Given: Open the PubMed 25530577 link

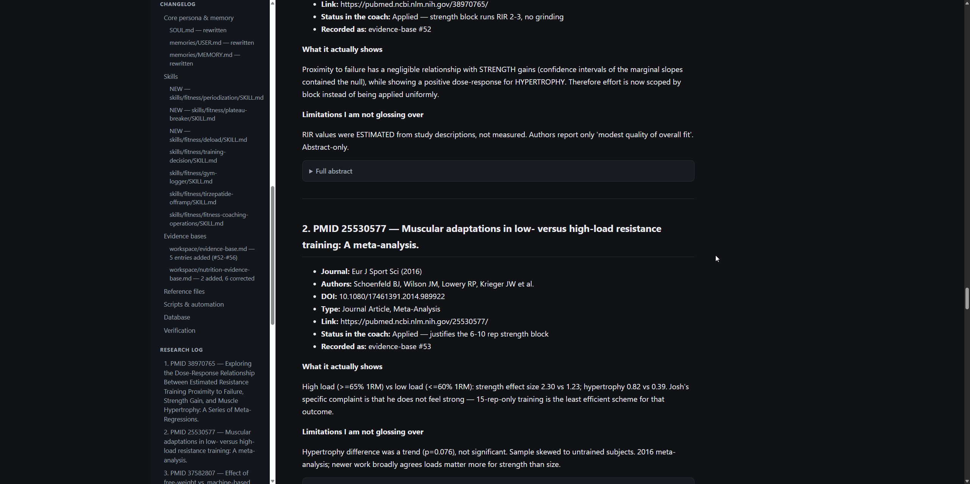Looking at the screenshot, I should pyautogui.click(x=414, y=321).
